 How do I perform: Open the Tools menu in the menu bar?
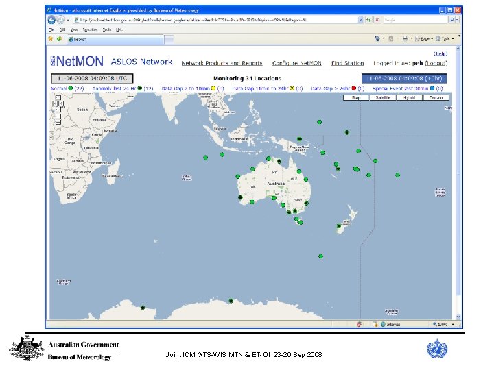107,29
